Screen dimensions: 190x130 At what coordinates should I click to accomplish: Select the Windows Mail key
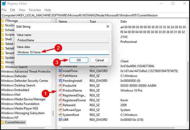click(11, 95)
